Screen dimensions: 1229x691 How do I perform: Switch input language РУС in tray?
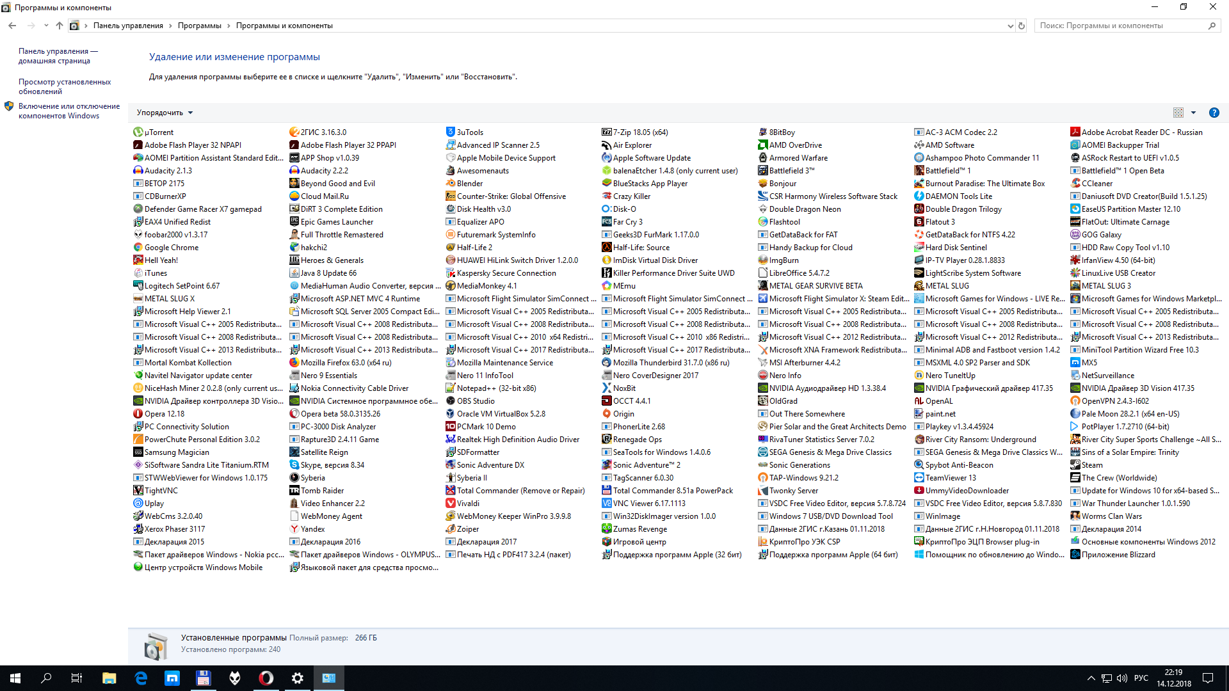point(1141,678)
